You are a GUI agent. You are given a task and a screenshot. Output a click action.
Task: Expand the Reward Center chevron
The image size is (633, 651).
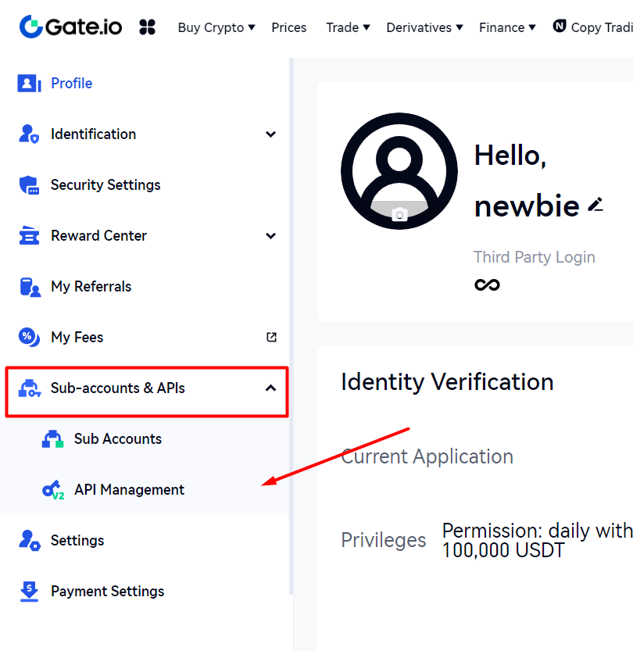(x=270, y=236)
